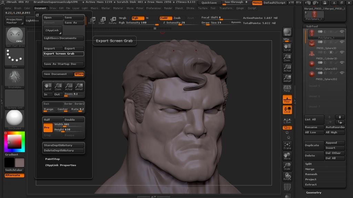353x198 pixels.
Task: Click the StoreDepthHistory button
Action: coord(63,145)
